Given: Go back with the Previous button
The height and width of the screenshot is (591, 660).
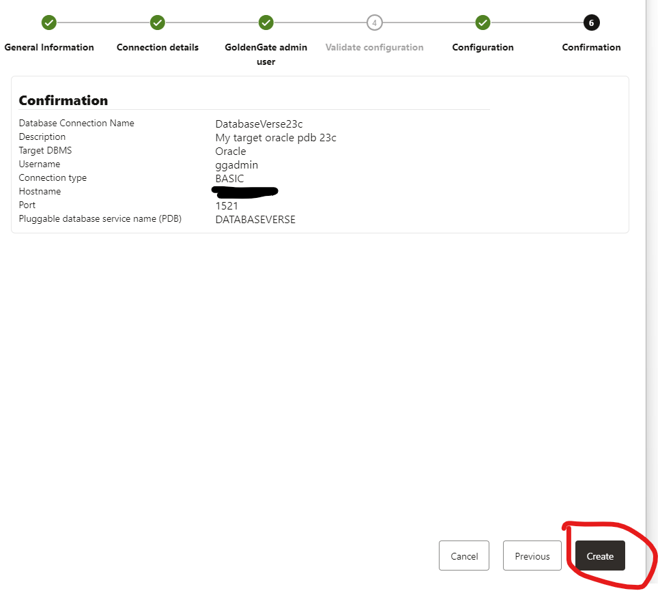Looking at the screenshot, I should pos(532,556).
